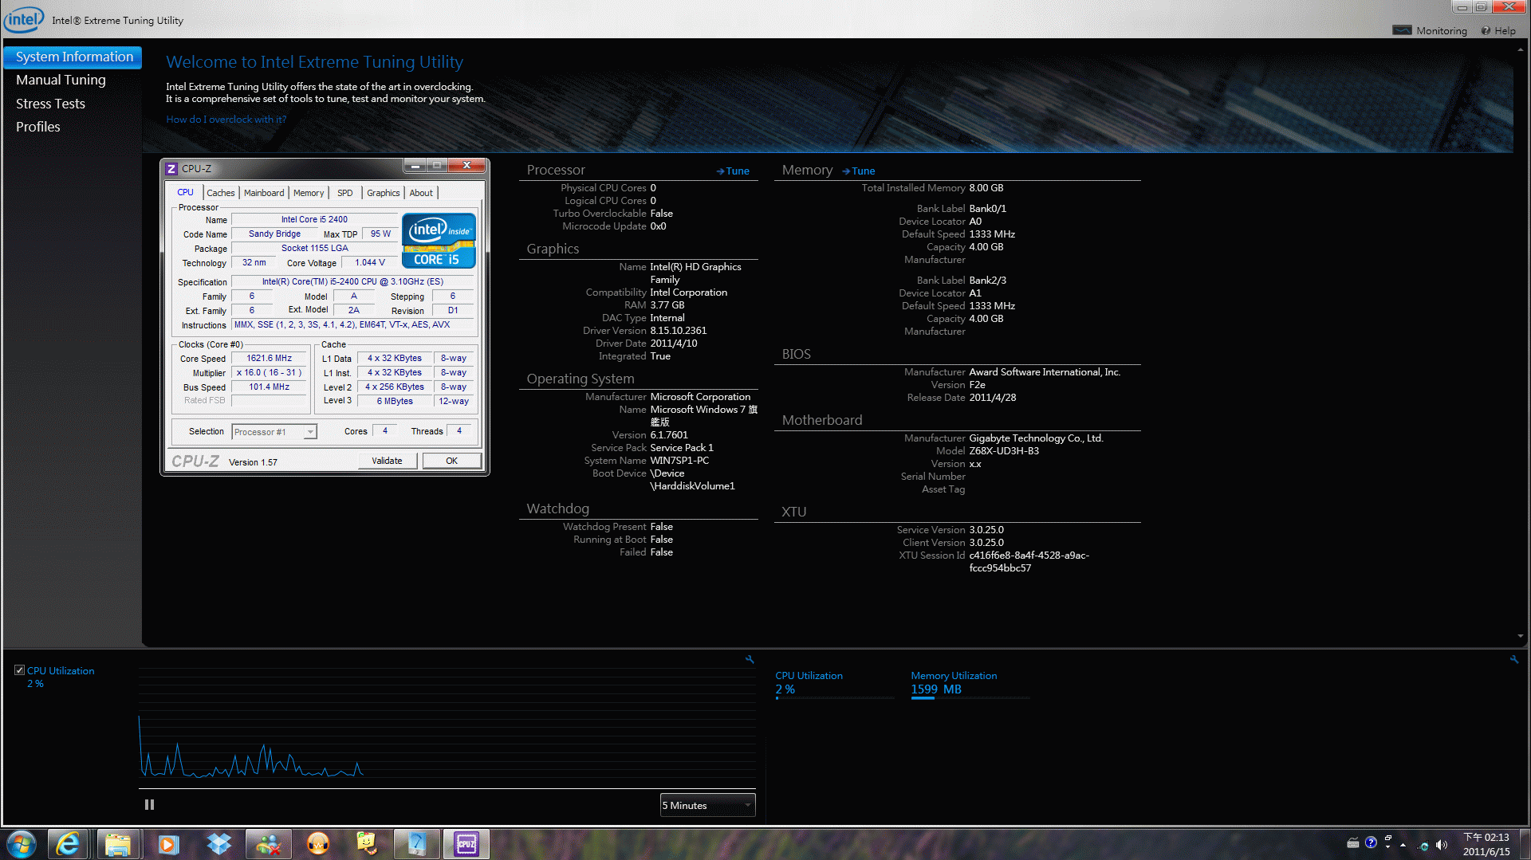Launch Internet Explorer from taskbar
This screenshot has height=860, width=1531.
(68, 843)
